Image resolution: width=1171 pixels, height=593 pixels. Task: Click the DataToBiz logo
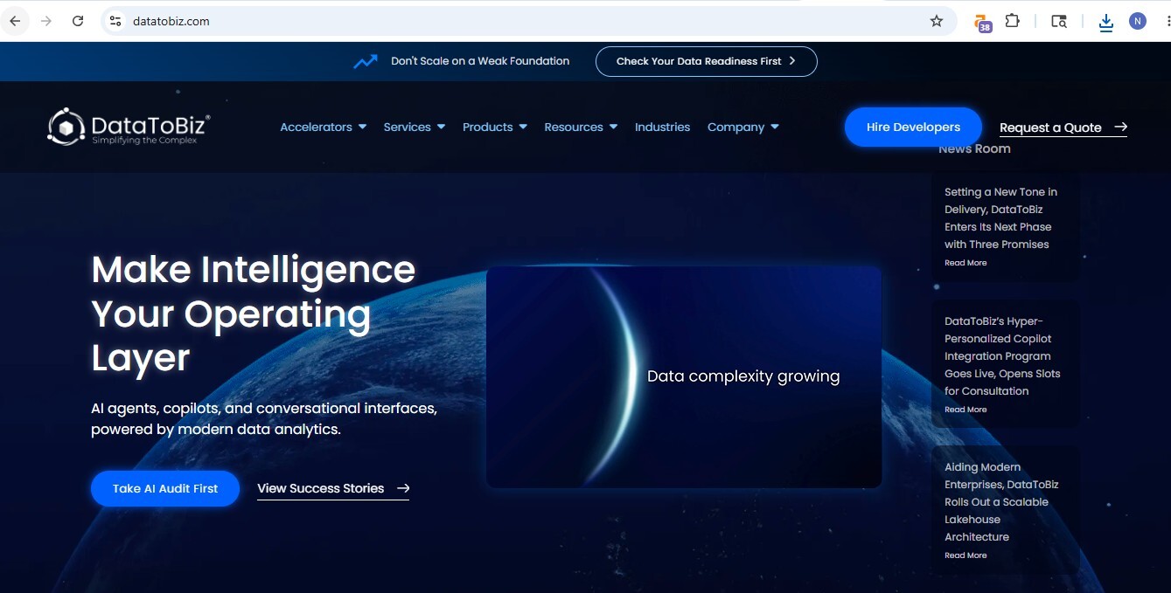click(x=129, y=127)
